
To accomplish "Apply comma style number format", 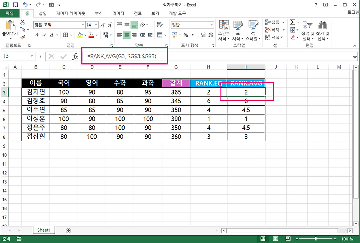I will pos(193,35).
